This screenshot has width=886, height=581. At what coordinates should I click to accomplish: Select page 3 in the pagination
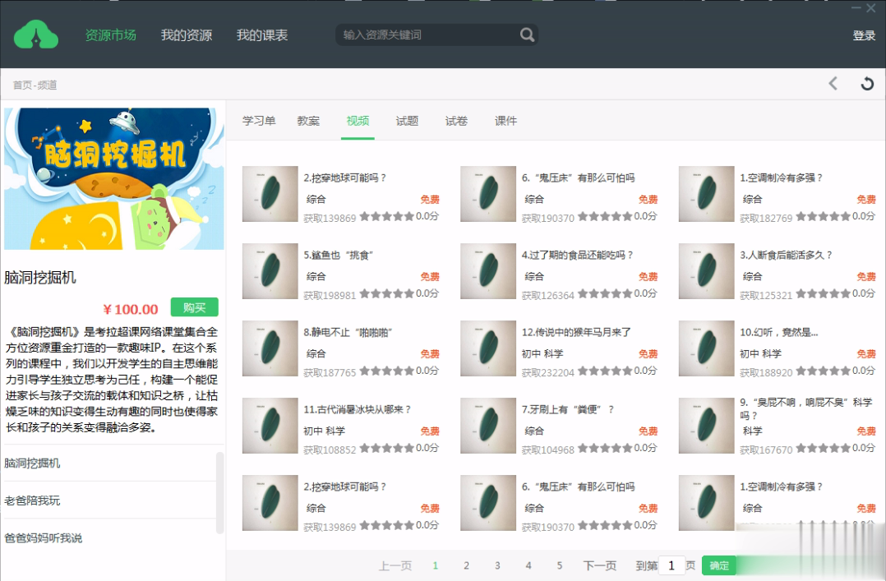(x=497, y=565)
